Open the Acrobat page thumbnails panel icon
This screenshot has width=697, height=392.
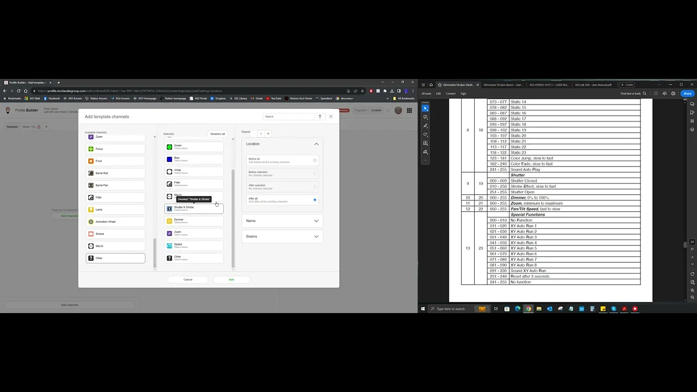coord(692,121)
